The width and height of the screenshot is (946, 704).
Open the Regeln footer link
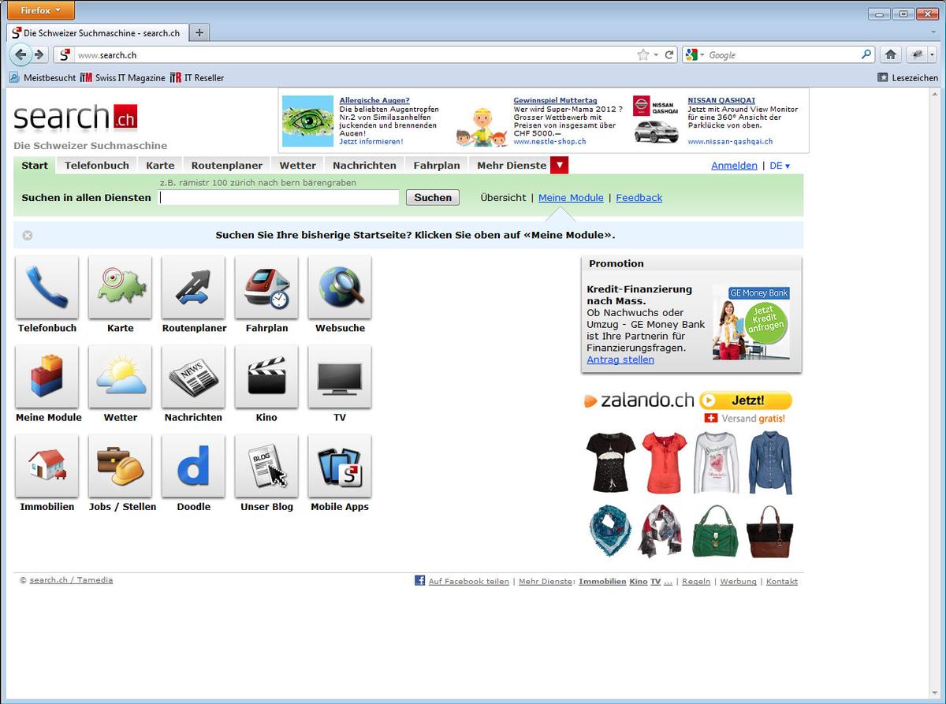pyautogui.click(x=696, y=581)
